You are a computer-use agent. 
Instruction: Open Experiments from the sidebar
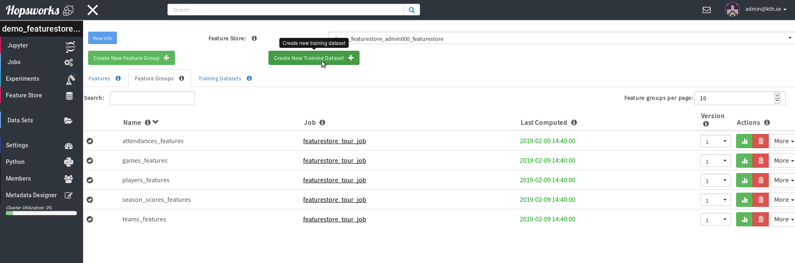41,79
